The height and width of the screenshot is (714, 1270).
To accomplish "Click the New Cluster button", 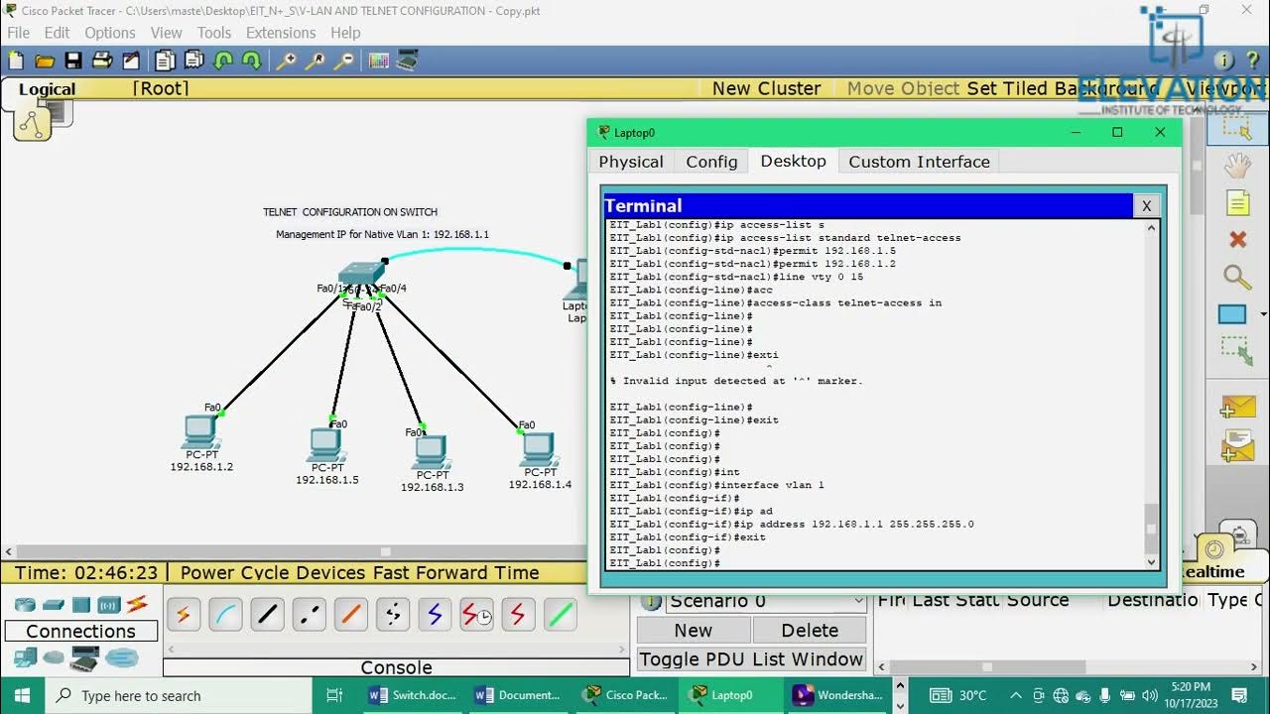I will [x=766, y=88].
